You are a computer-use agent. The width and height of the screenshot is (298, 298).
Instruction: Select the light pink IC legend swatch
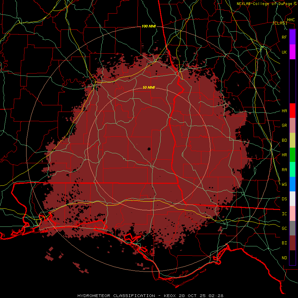point(292,214)
